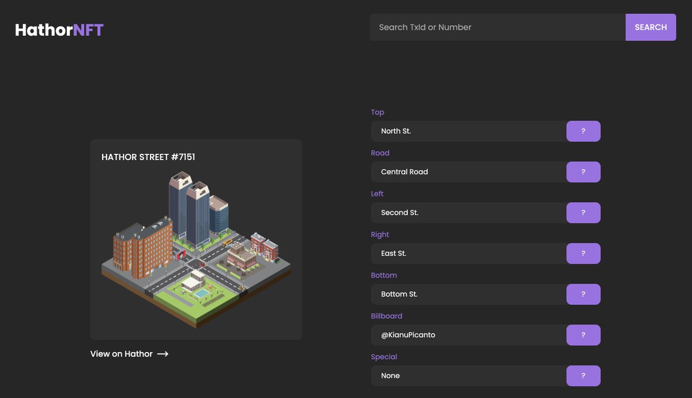Open the question mark help for Left
The width and height of the screenshot is (692, 398).
[583, 213]
